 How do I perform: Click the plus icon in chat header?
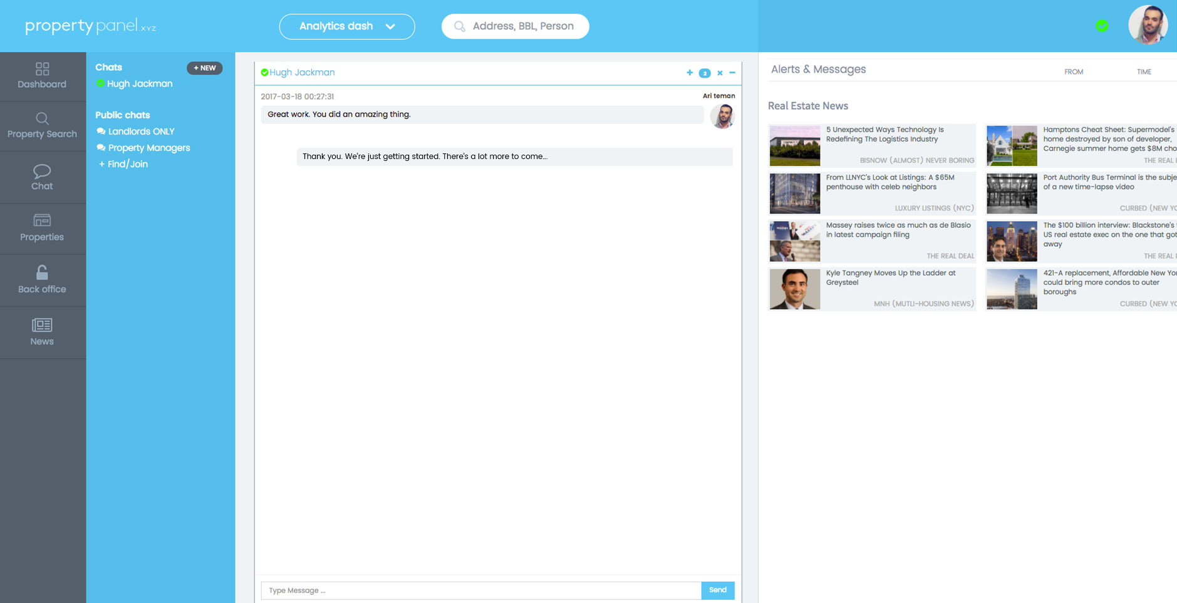[690, 73]
